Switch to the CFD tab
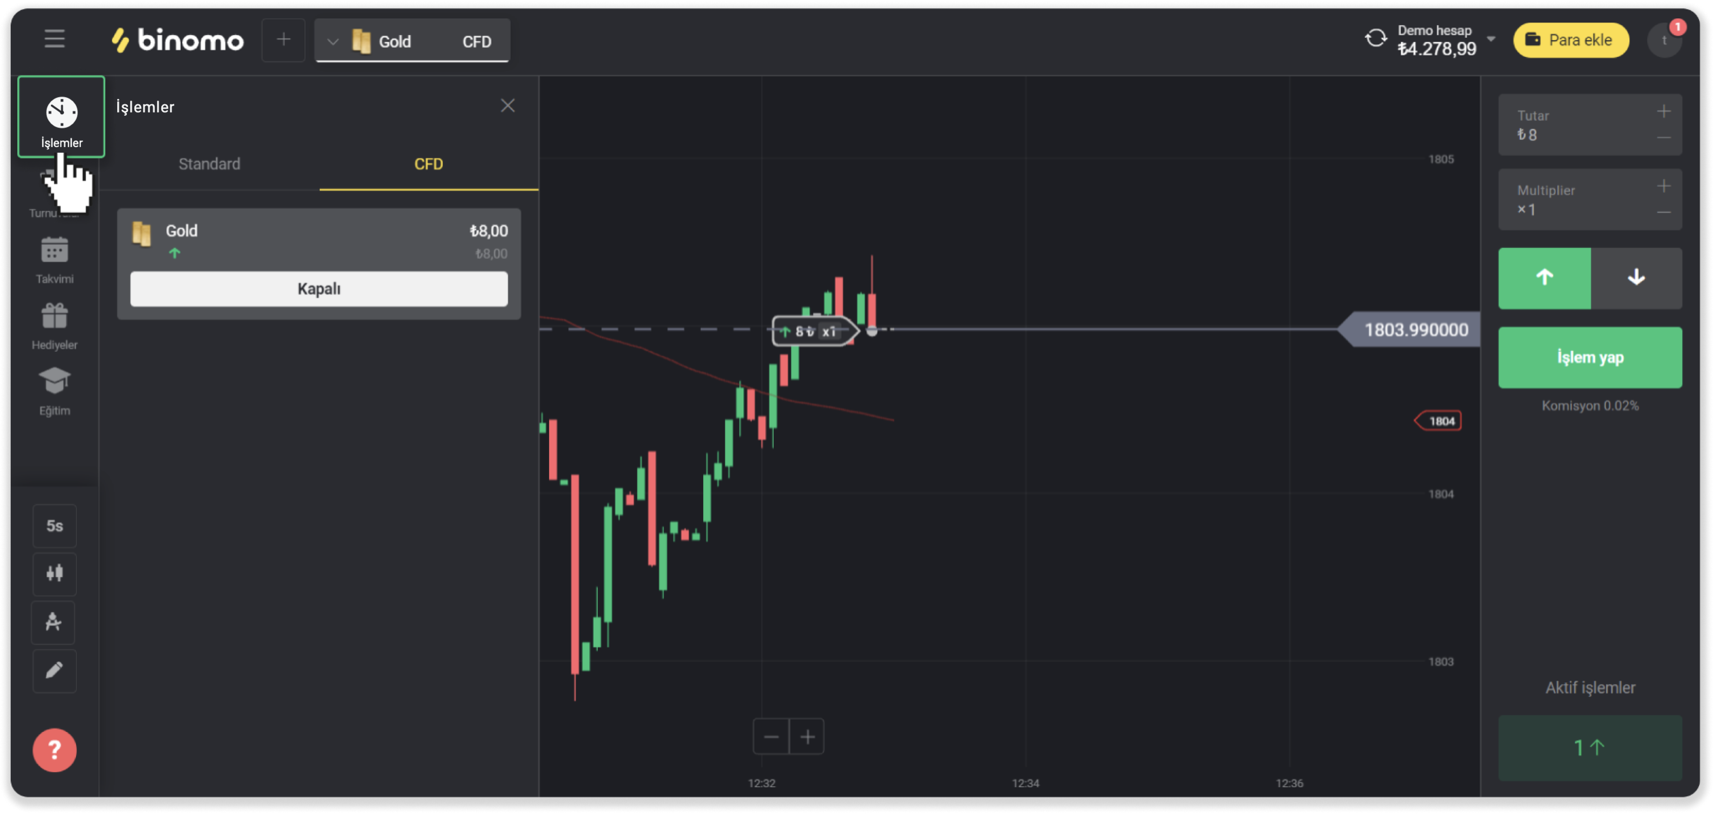 [429, 164]
